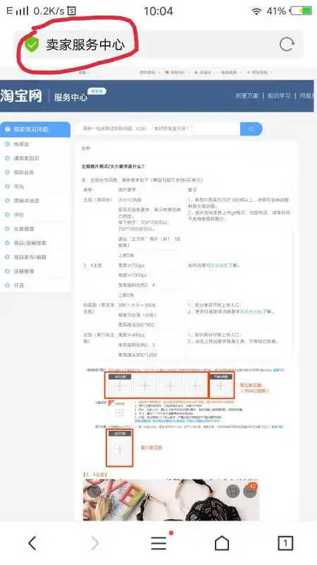Viewport: 317px width, 565px height.
Task: Click the first 宝贝主图 upload box
Action: click(120, 385)
